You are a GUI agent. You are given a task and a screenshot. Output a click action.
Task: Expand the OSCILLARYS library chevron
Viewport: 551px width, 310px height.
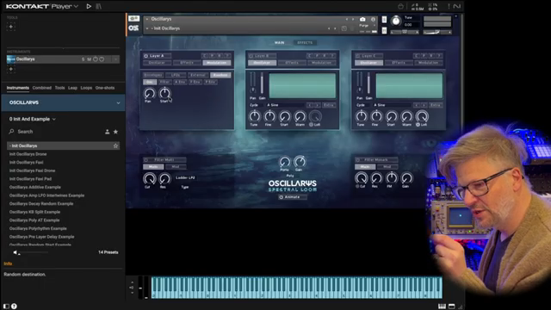[118, 103]
